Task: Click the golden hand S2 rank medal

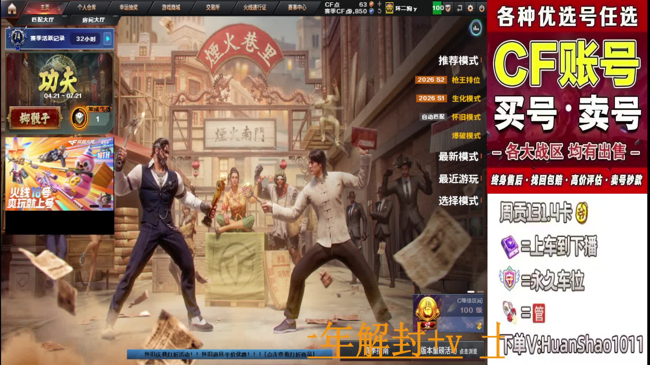Action: [x=427, y=312]
